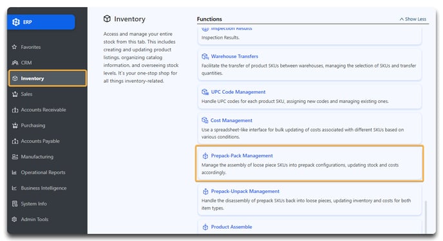Click the Cost Management icon

(x=205, y=120)
